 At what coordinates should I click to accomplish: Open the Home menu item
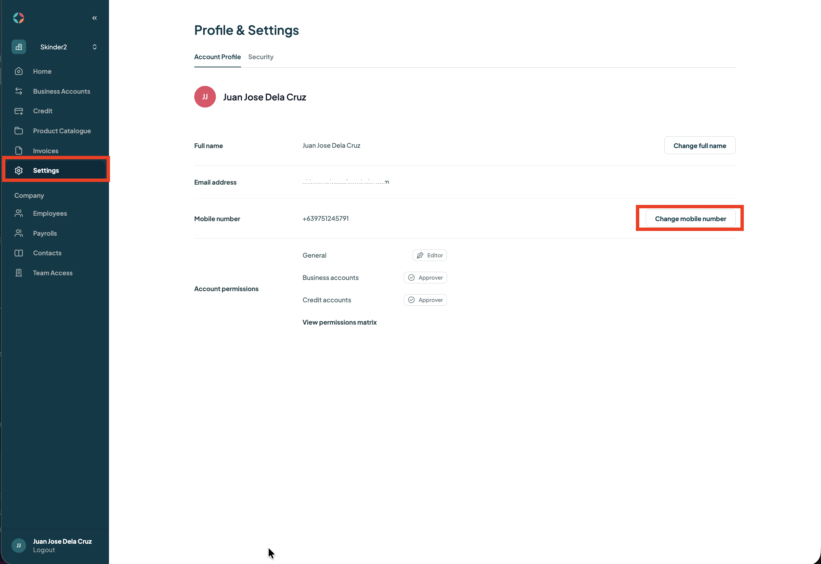55,71
